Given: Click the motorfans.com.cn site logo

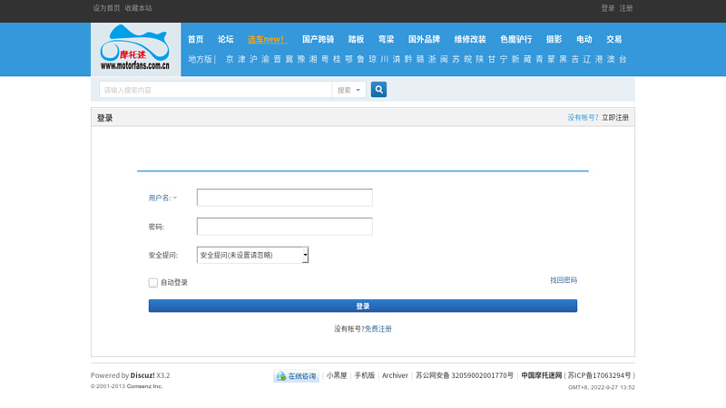Looking at the screenshot, I should point(135,49).
